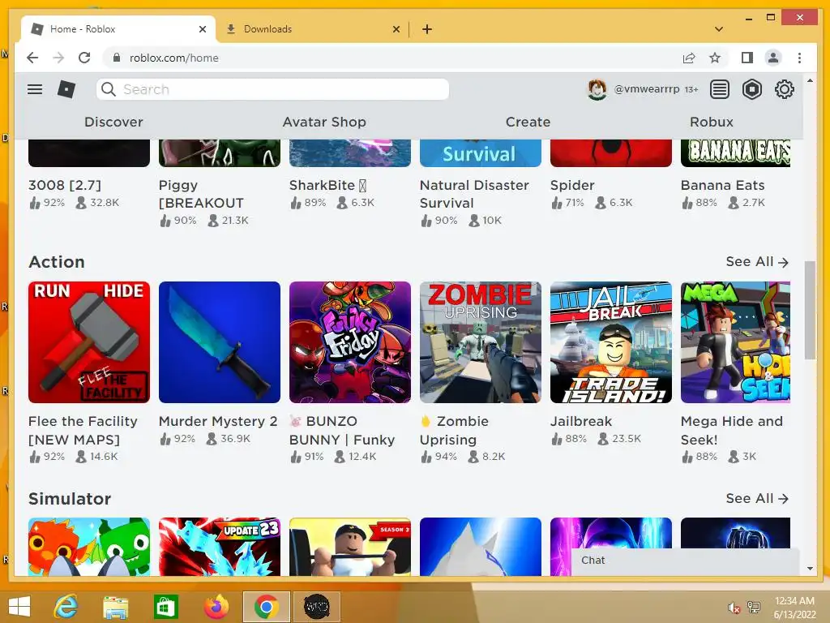Image resolution: width=830 pixels, height=623 pixels.
Task: Click the page vertical scrollbar thumb
Action: point(810,310)
